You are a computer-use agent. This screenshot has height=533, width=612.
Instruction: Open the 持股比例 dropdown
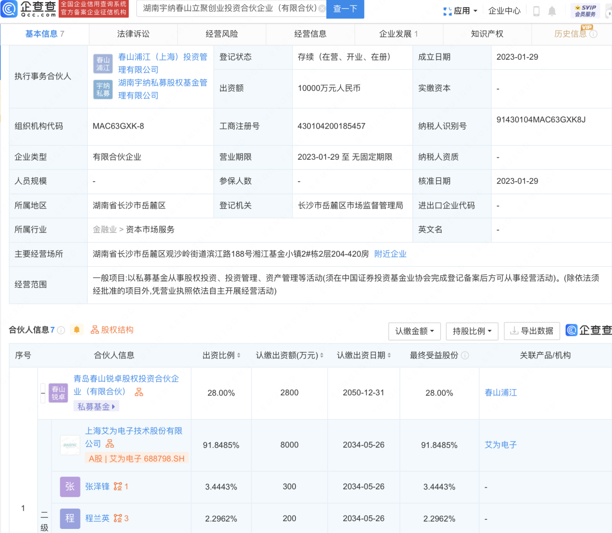pyautogui.click(x=472, y=331)
